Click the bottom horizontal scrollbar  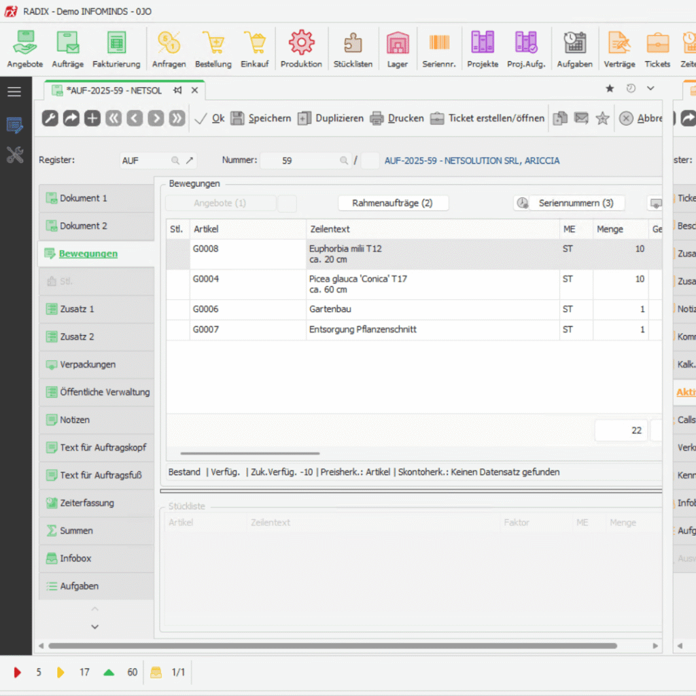tap(332, 646)
